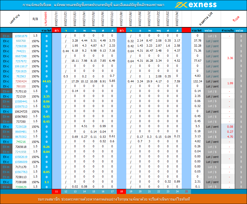Select account number 8669481
Image resolution: width=247 pixels, height=204 pixels.
pos(21,132)
